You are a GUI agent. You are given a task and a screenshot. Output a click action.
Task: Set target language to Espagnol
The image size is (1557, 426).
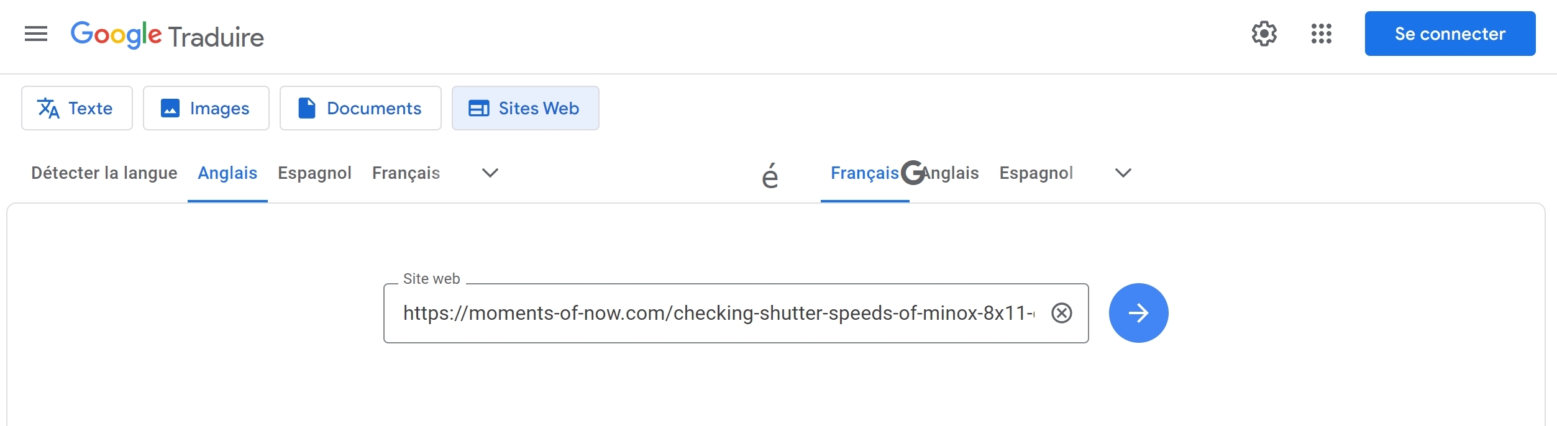click(x=1036, y=173)
